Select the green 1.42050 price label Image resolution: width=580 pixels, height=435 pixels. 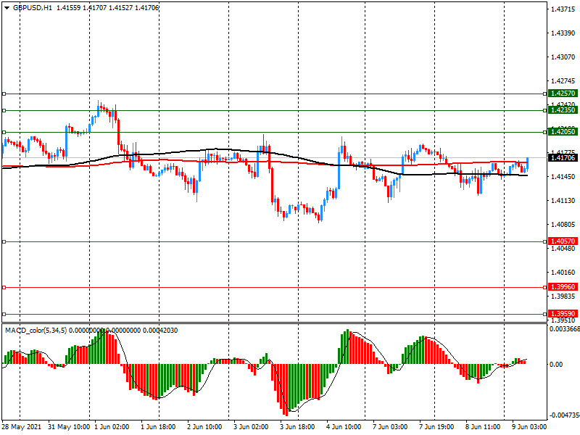click(563, 132)
